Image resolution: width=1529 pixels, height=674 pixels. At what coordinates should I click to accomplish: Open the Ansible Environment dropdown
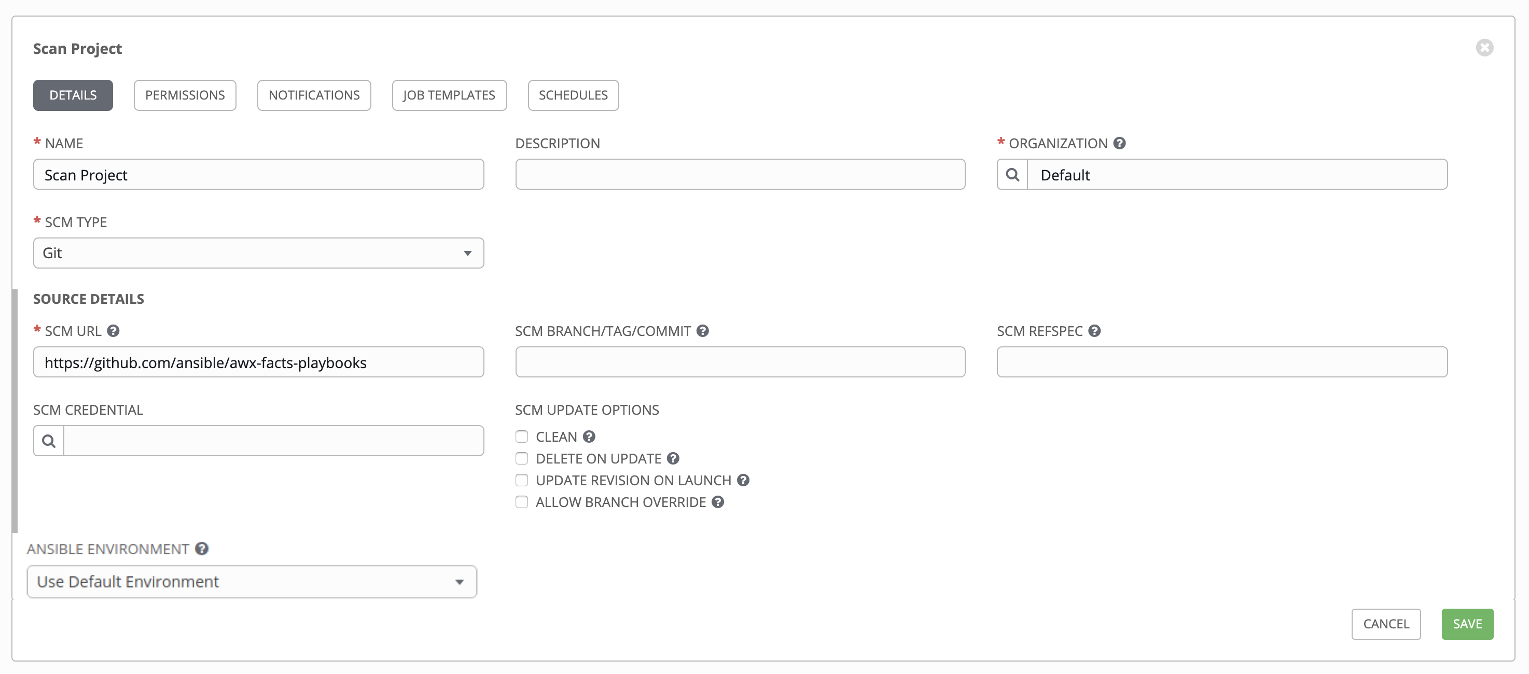(252, 581)
